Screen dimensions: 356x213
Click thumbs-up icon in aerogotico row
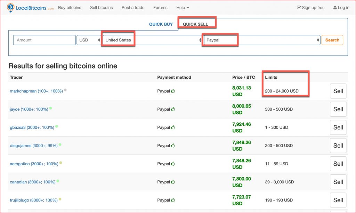(x=173, y=164)
